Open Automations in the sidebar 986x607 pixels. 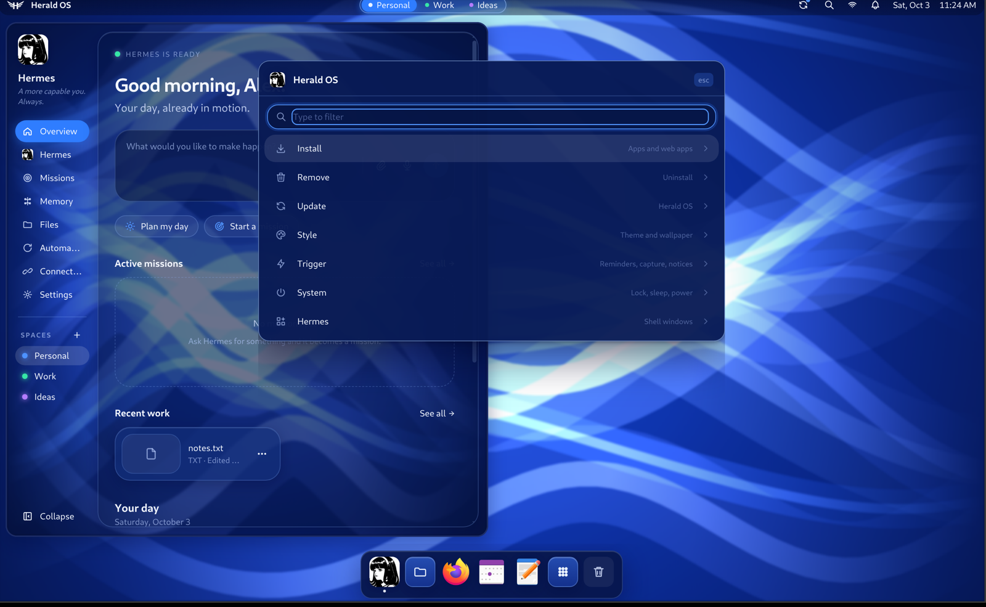pyautogui.click(x=52, y=248)
